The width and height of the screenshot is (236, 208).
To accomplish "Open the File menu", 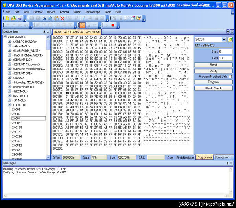I will point(8,12).
